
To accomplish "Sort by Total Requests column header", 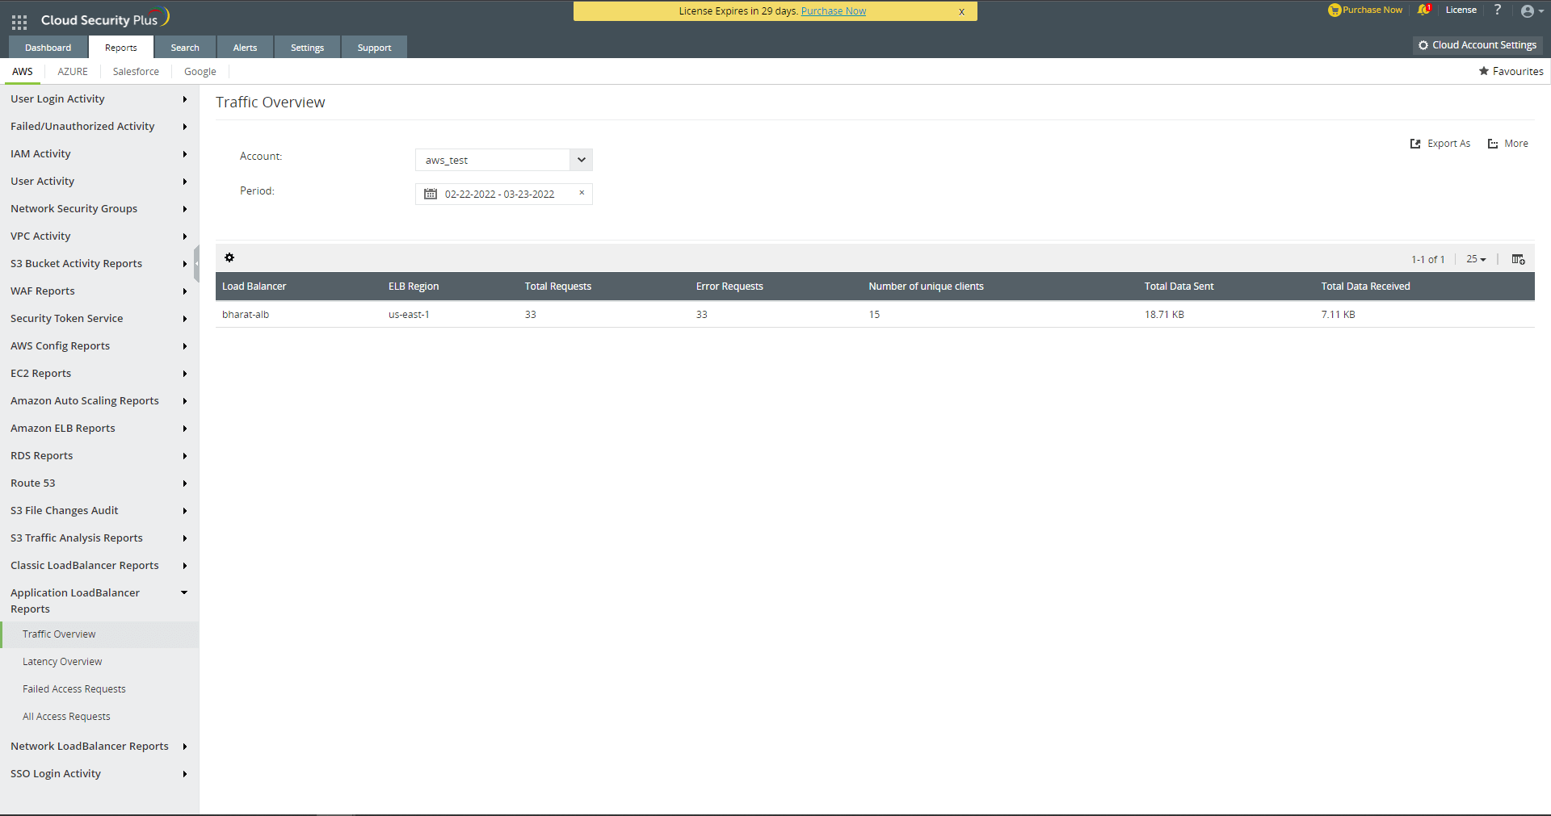I will point(558,287).
